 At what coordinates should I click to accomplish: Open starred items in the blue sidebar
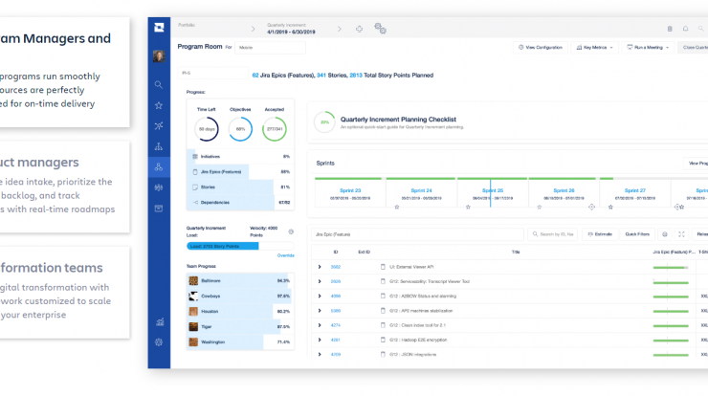click(x=159, y=105)
